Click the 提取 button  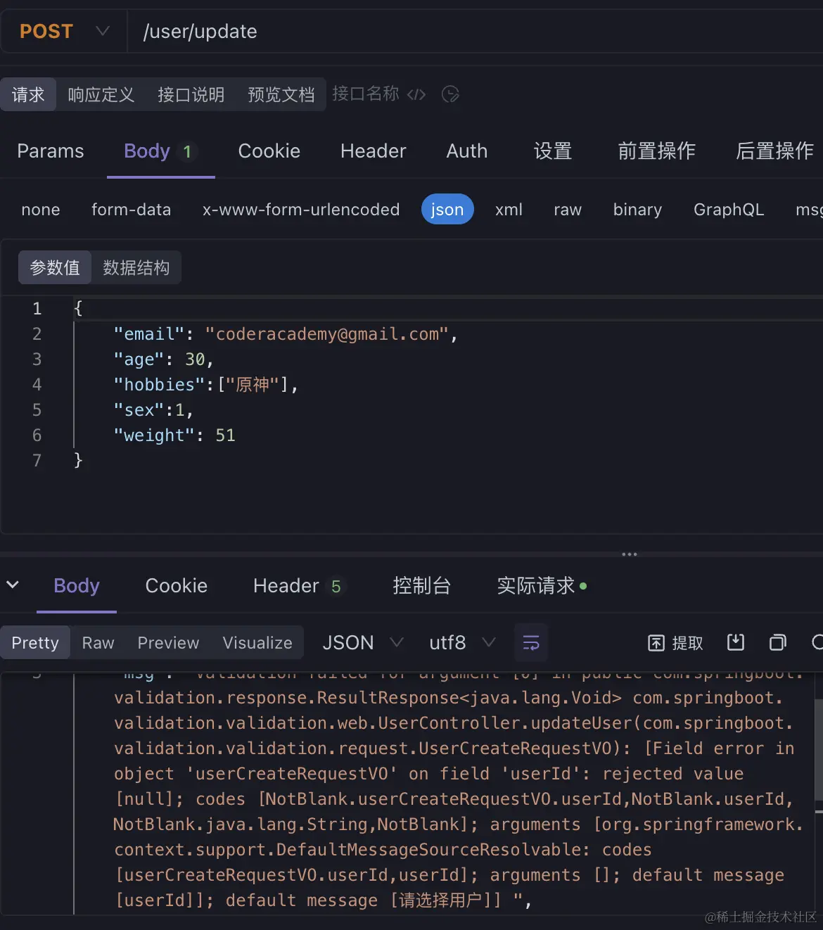[675, 642]
